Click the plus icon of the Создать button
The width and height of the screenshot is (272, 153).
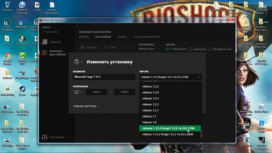(82, 47)
